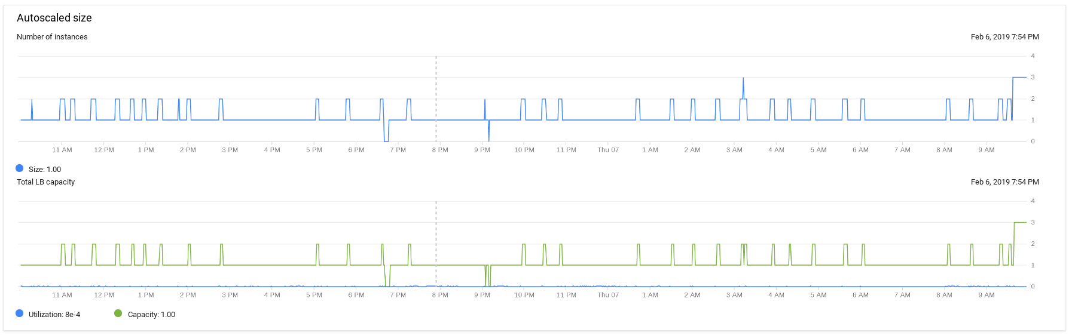Click the Thu 07 label on LB capacity axis
The height and width of the screenshot is (335, 1072).
(608, 295)
